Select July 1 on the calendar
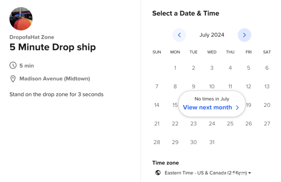The height and width of the screenshot is (182, 281). (175, 68)
